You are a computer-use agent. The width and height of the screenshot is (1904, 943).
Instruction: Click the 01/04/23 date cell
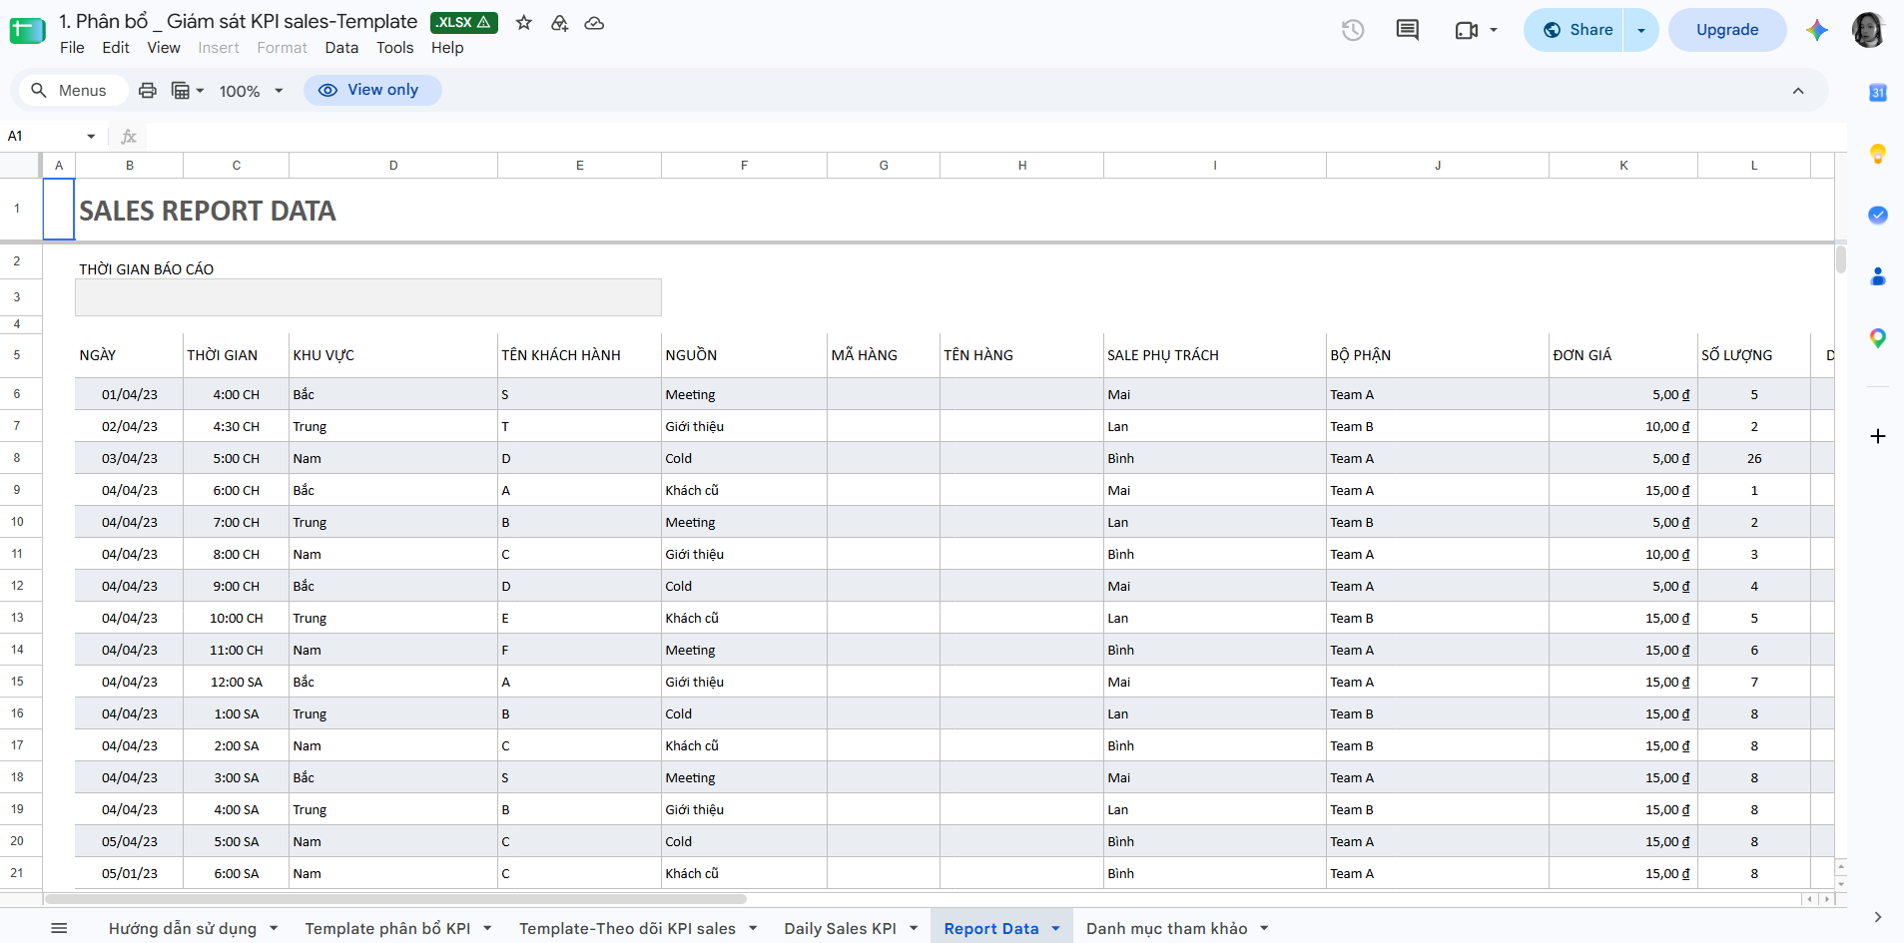coord(129,394)
